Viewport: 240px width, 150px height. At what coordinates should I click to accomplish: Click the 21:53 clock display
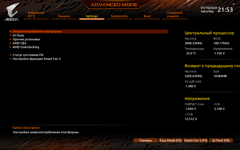point(225,10)
